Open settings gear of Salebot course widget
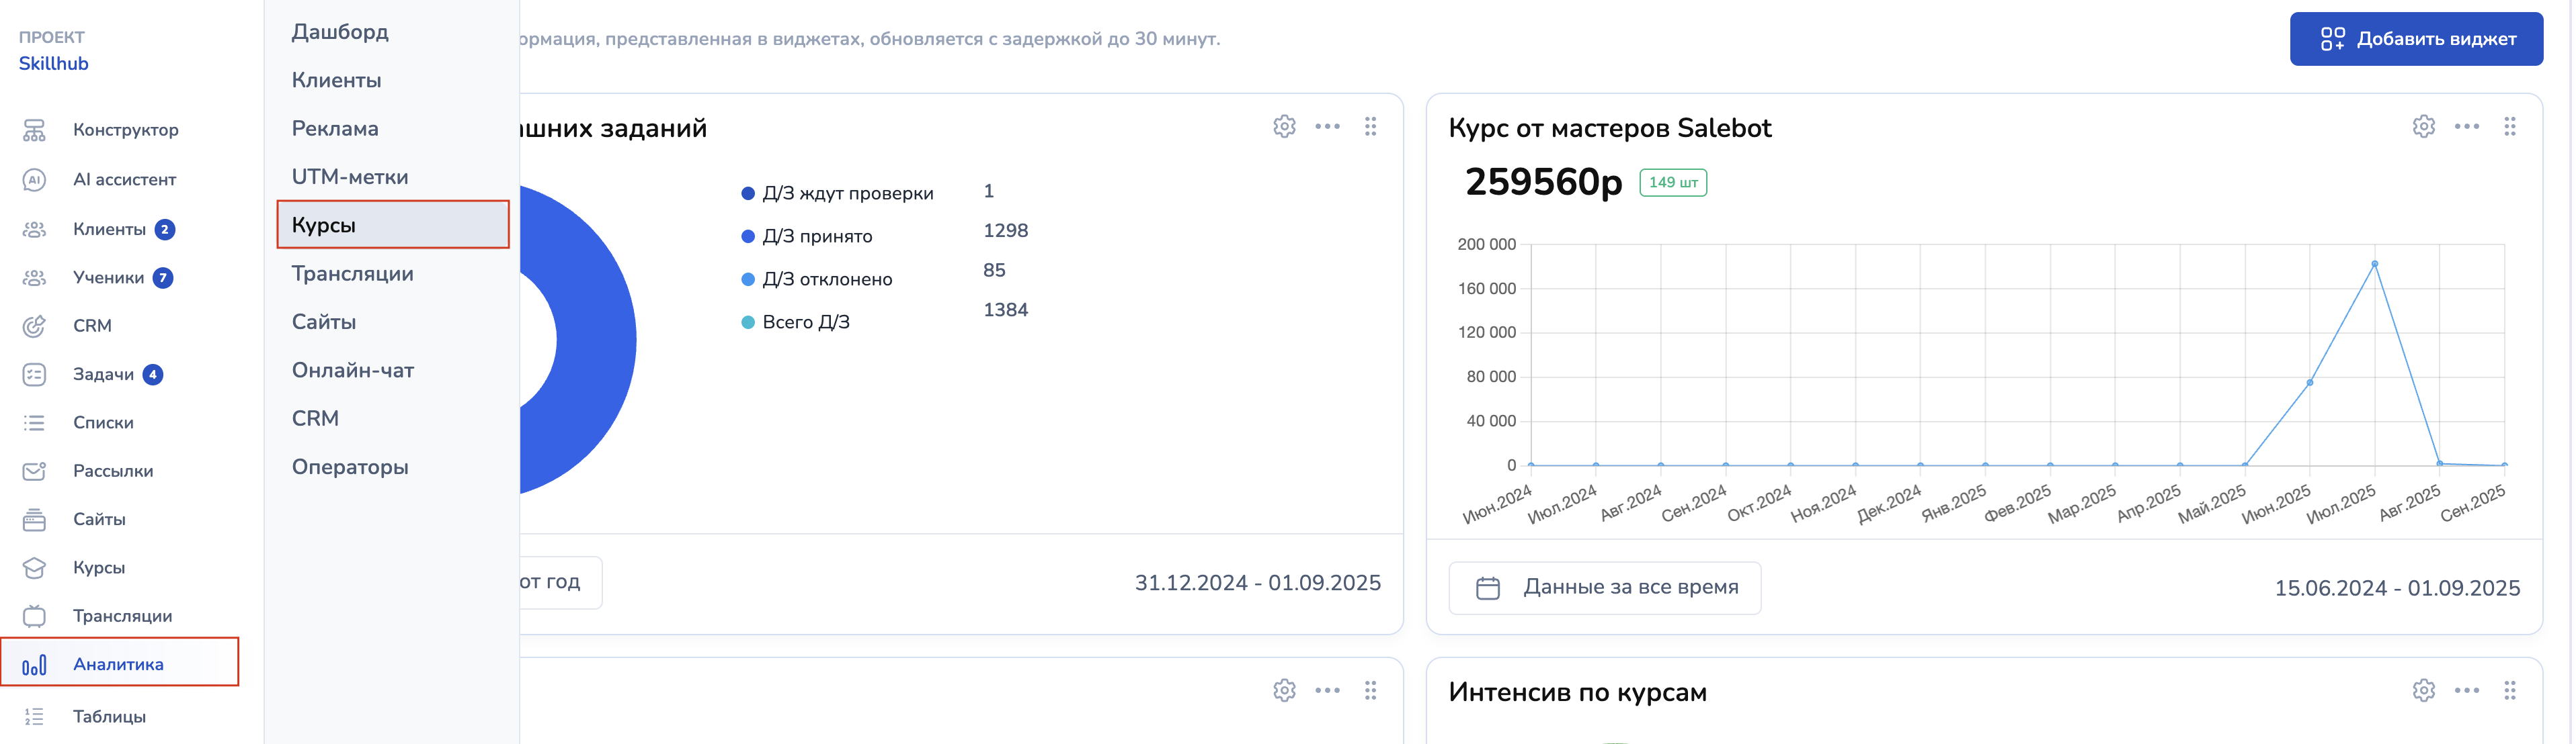Viewport: 2576px width, 744px height. (2423, 127)
